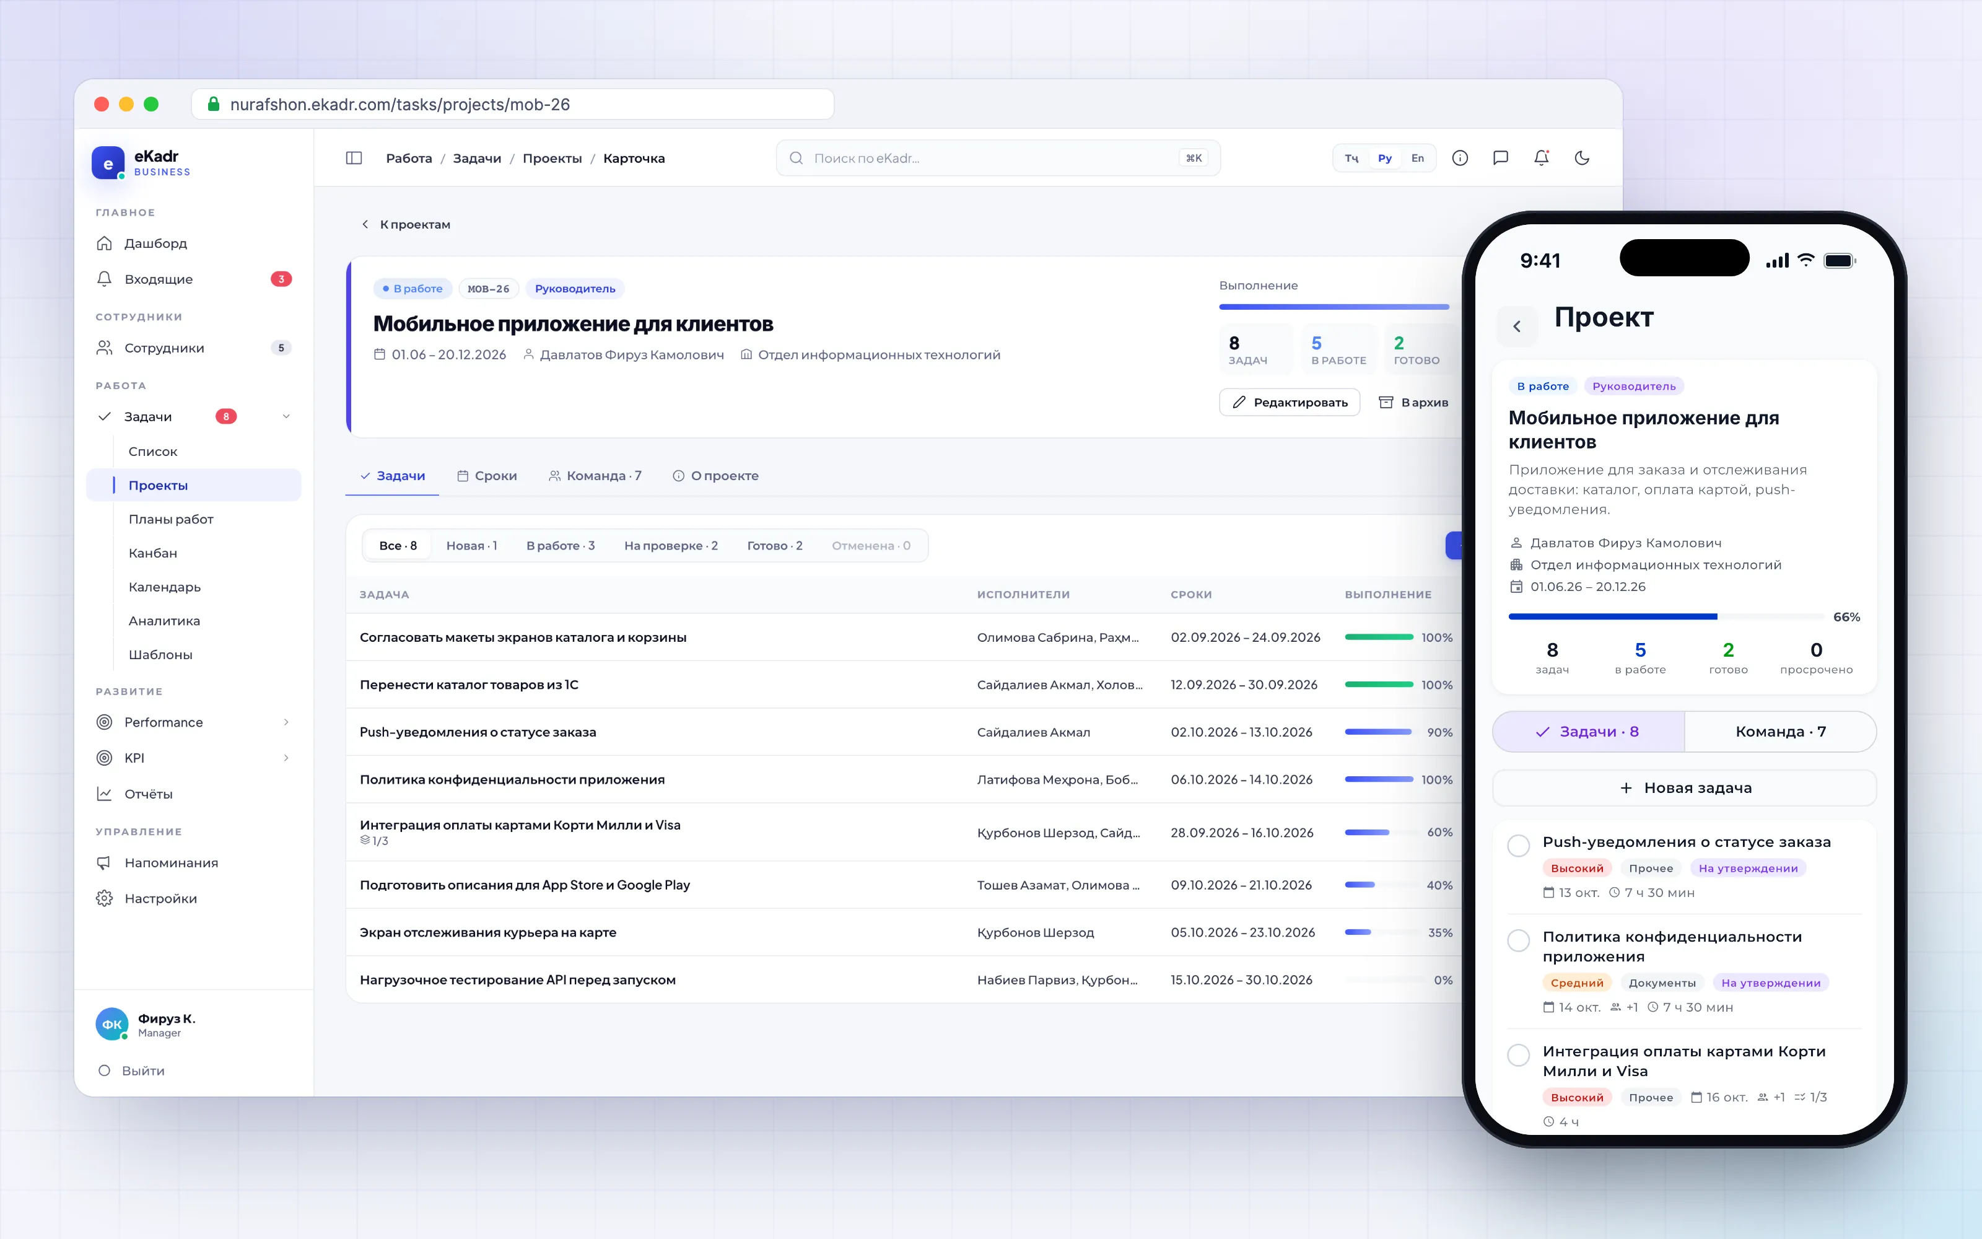Image resolution: width=1982 pixels, height=1239 pixels.
Task: Switch to dark mode moon icon
Action: [1583, 158]
